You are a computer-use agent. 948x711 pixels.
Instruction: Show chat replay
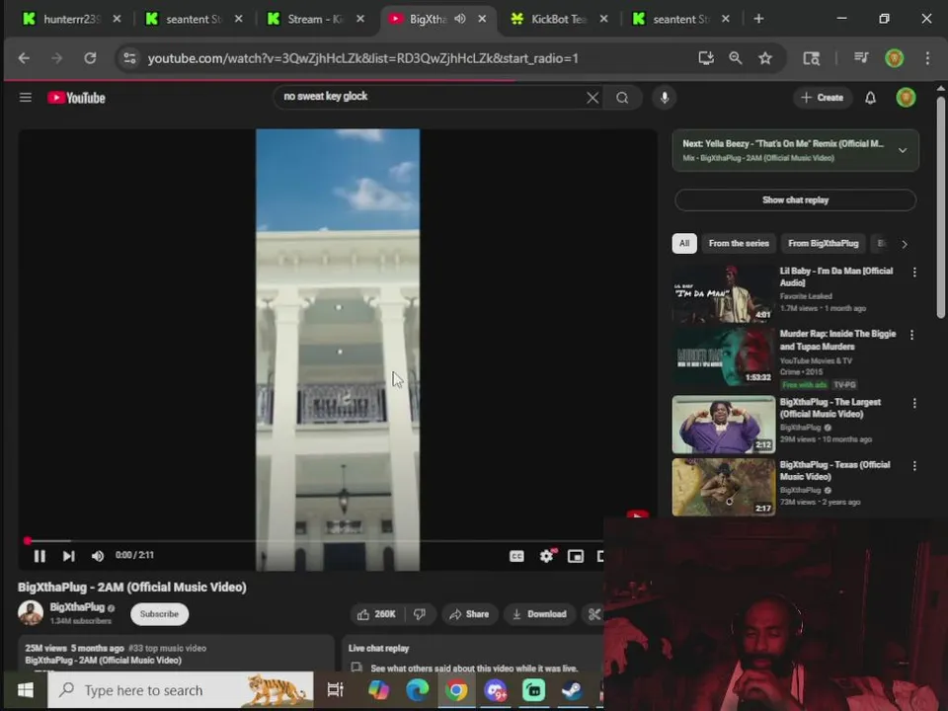pos(795,200)
